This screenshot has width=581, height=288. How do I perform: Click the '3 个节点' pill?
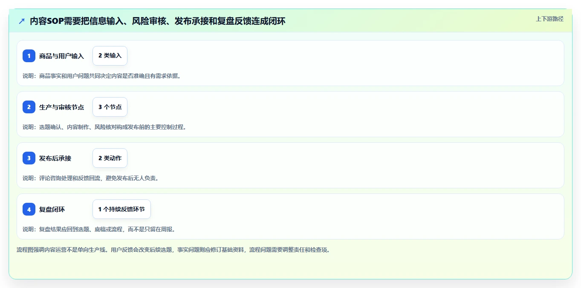[110, 107]
